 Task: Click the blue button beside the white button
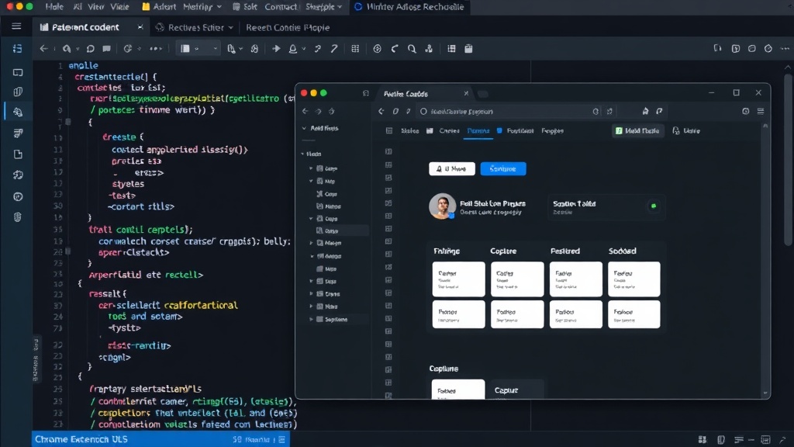tap(502, 168)
